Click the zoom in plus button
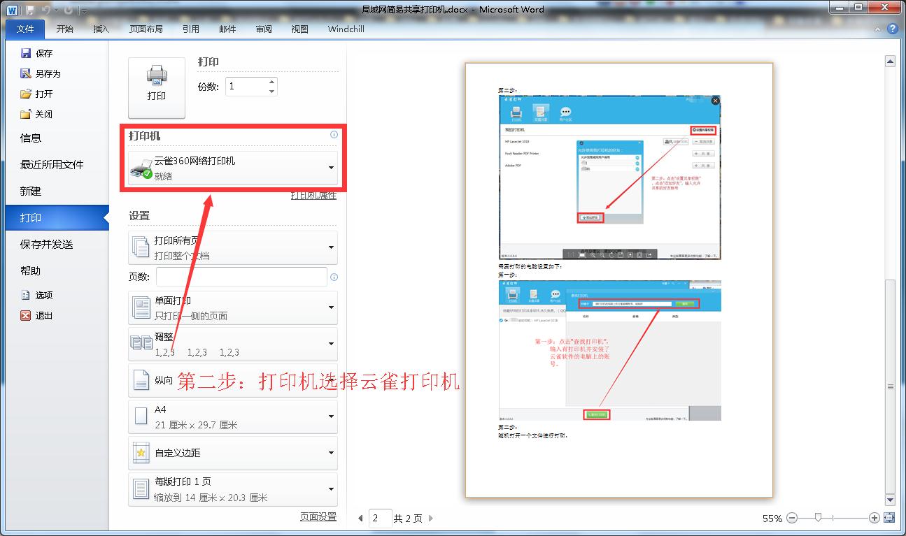The width and height of the screenshot is (906, 536). pos(874,519)
